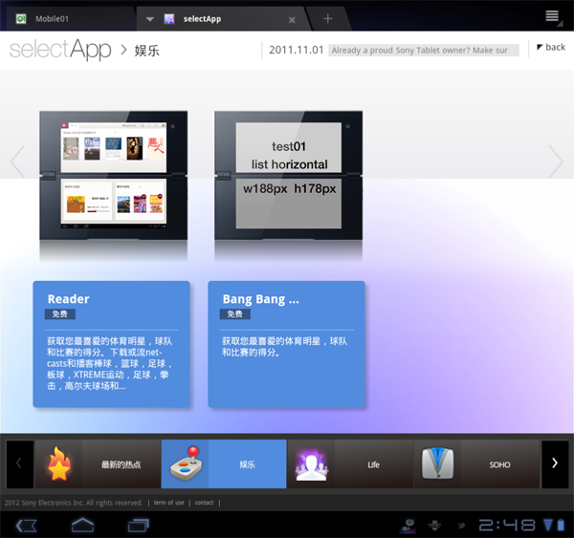The width and height of the screenshot is (574, 538).
Task: Show previous apps with left carousel arrow
Action: [x=17, y=161]
